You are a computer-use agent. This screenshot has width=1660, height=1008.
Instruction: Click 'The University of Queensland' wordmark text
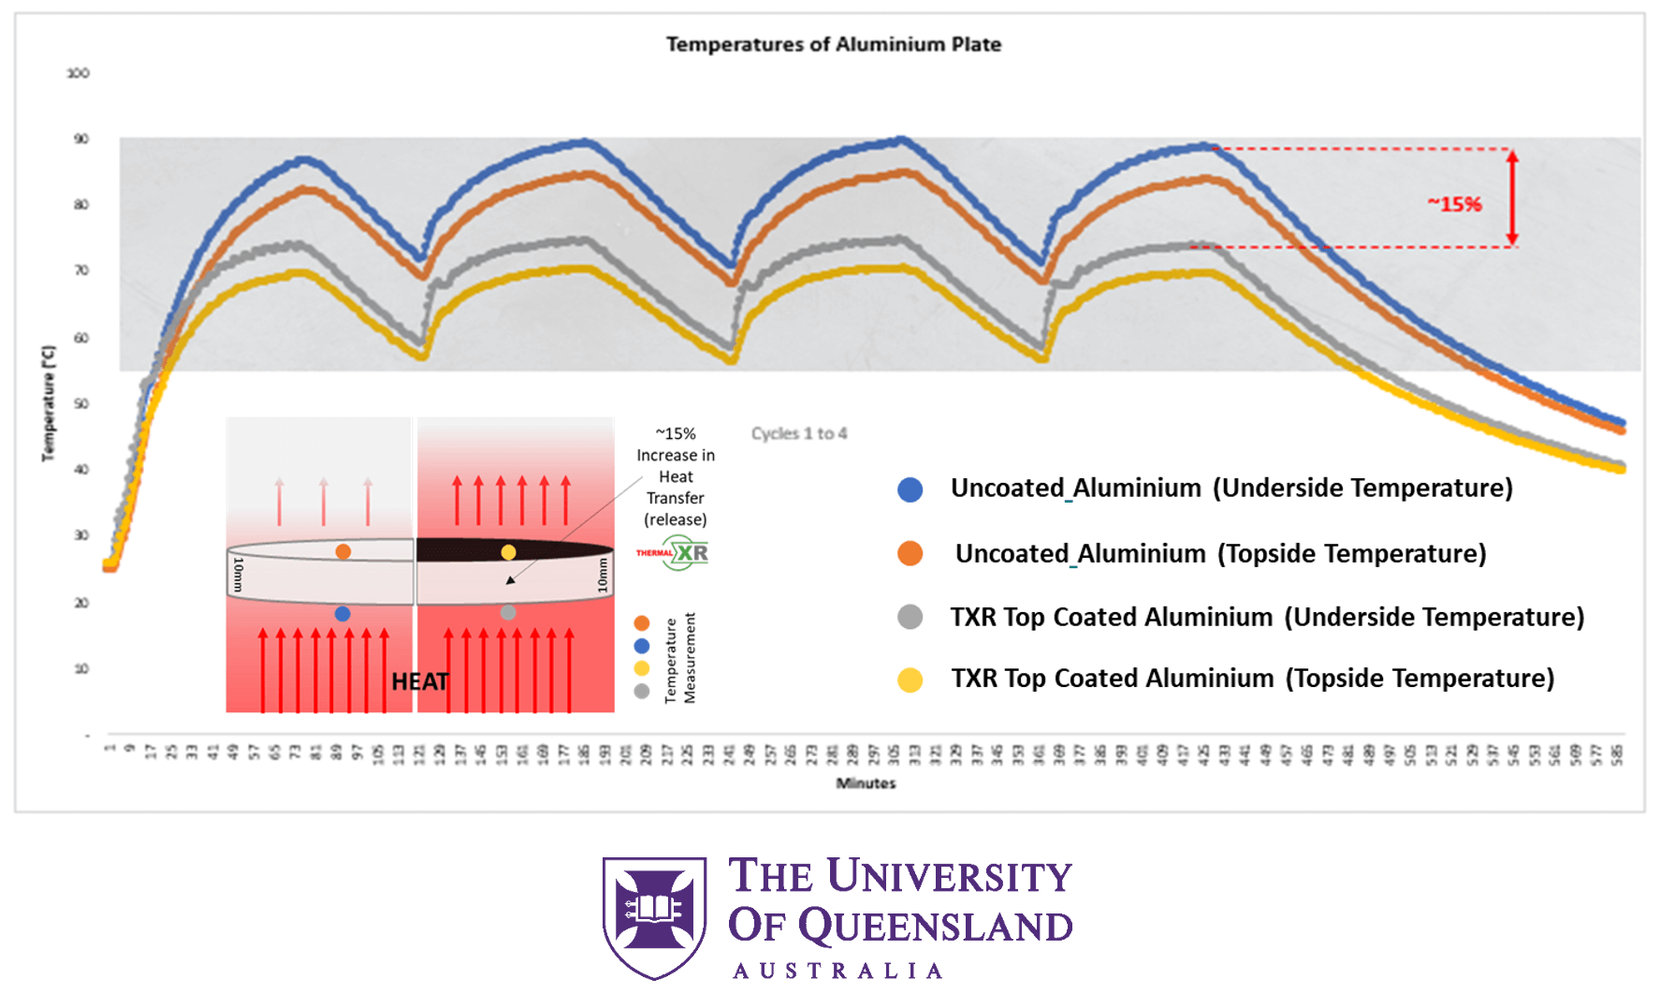899,900
